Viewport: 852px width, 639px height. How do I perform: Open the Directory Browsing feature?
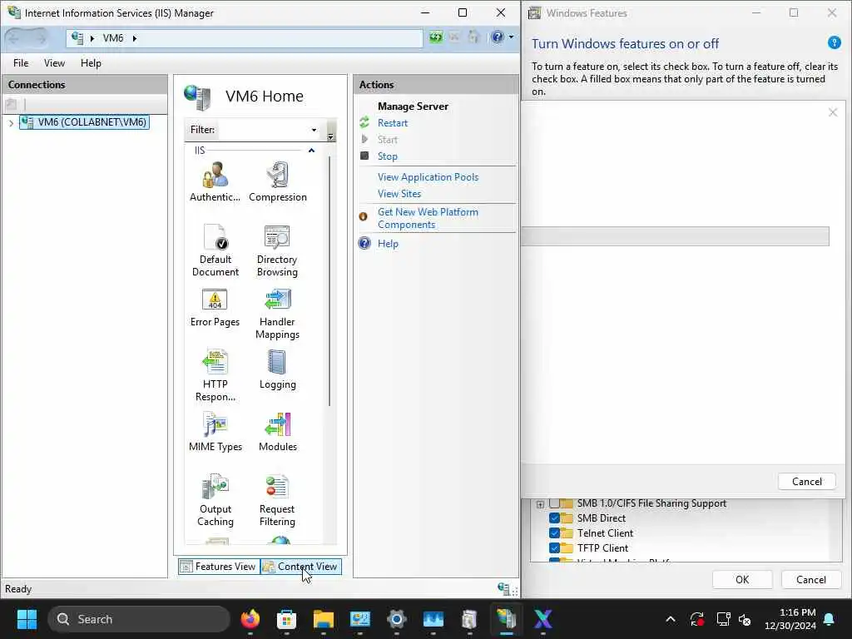click(x=277, y=250)
